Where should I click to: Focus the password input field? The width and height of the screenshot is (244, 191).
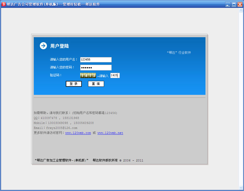coord(96,68)
